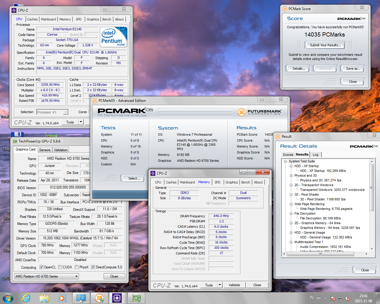Image resolution: width=380 pixels, height=304 pixels.
Task: Collapse the Physics and 3D node
Action: coord(291,175)
